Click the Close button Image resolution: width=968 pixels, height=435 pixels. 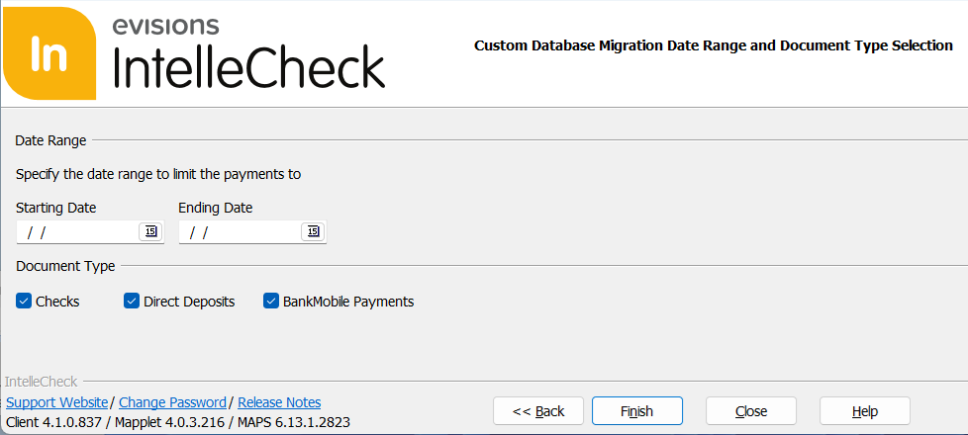point(751,411)
